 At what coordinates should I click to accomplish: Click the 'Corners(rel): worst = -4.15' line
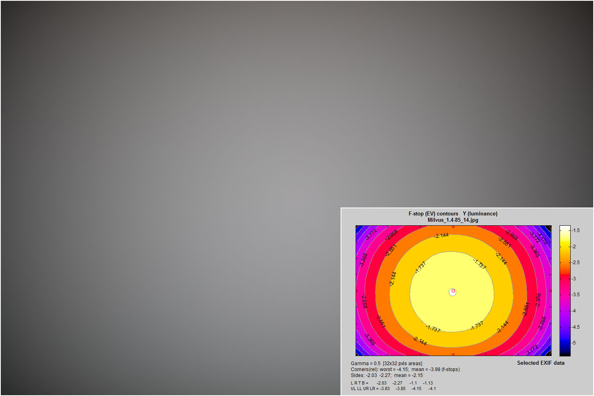coord(405,369)
